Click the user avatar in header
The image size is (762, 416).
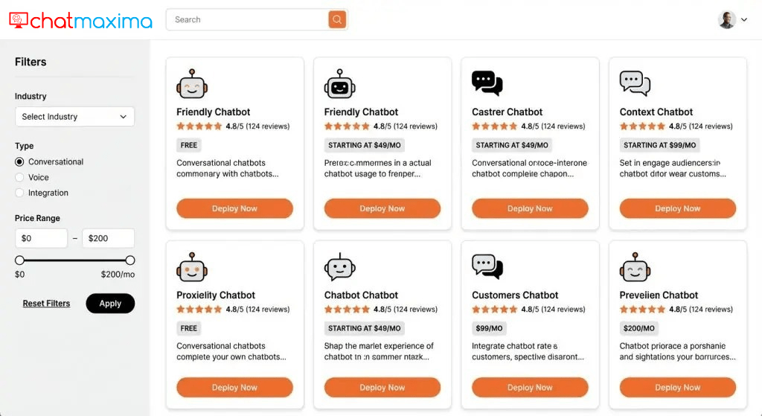[727, 20]
